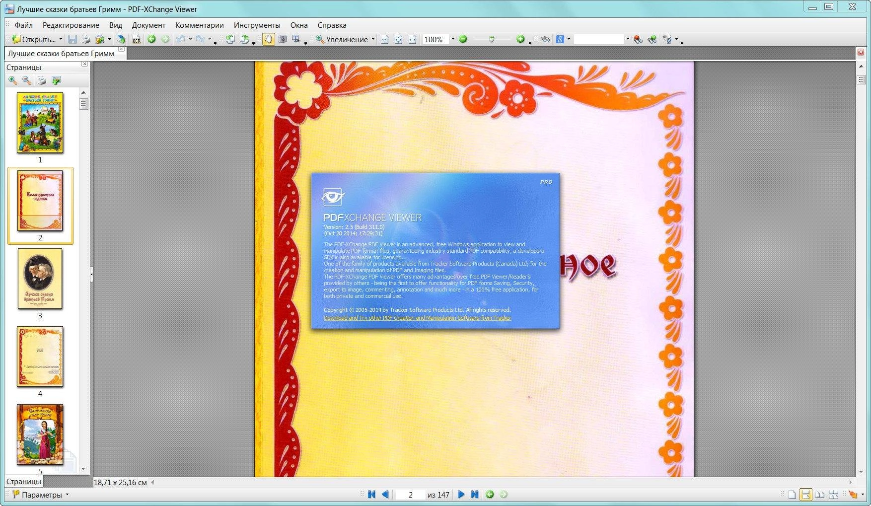Run OCR on the pages
This screenshot has height=506, width=871.
tap(137, 39)
